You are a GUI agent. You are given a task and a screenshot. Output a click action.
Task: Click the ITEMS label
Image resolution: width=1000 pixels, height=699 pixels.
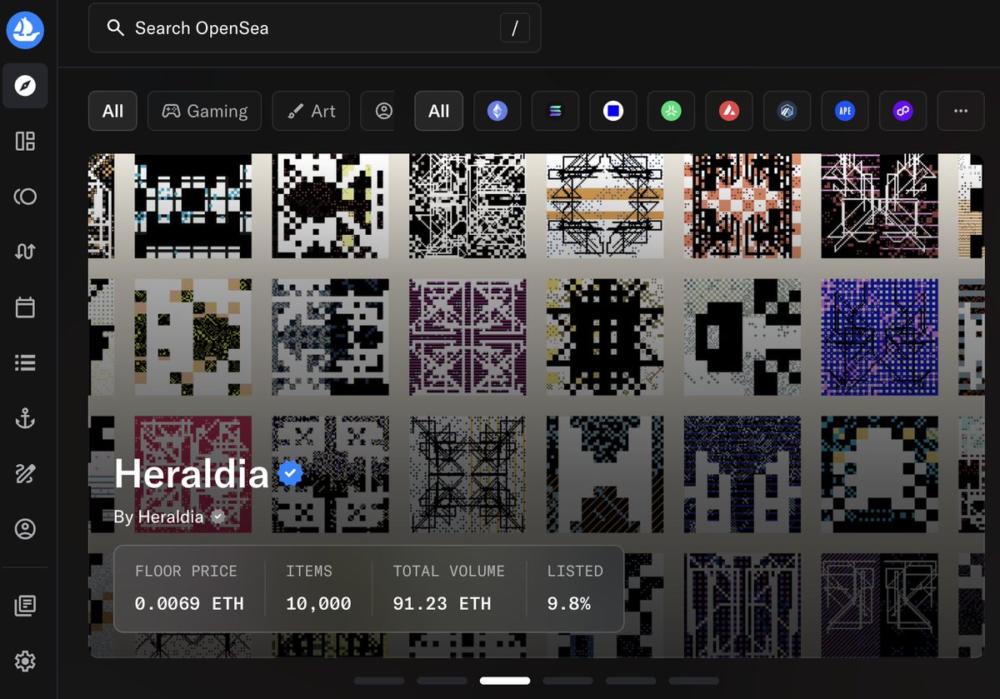coord(309,571)
